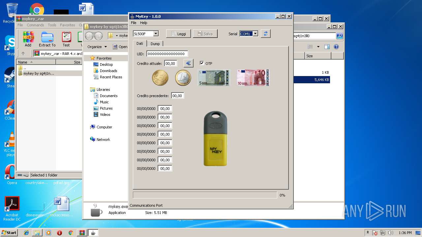
Task: Click the 5 euro banknote image
Action: (214, 78)
